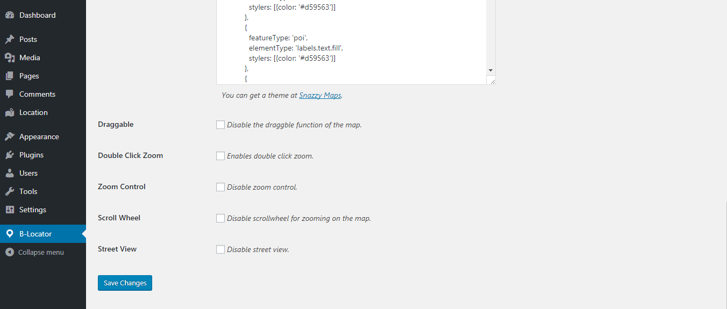
Task: Check the Disable zoom control box
Action: click(x=220, y=187)
